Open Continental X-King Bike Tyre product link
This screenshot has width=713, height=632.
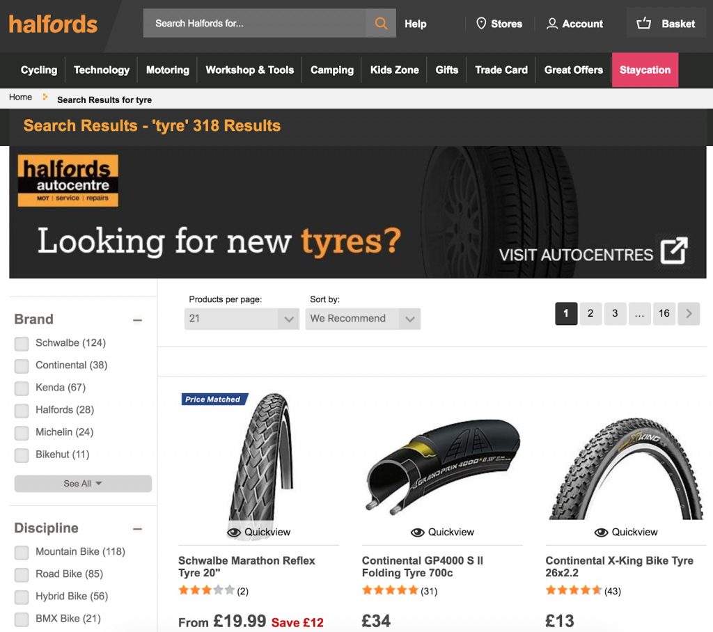point(619,567)
